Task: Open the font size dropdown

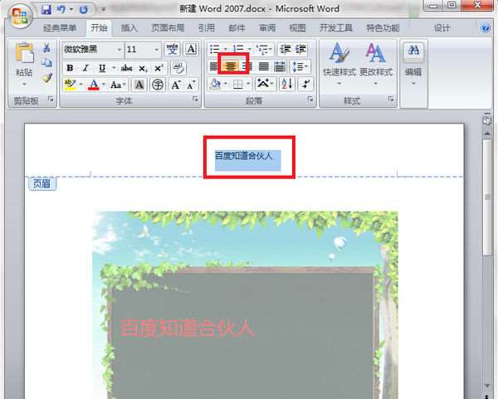Action: [157, 50]
